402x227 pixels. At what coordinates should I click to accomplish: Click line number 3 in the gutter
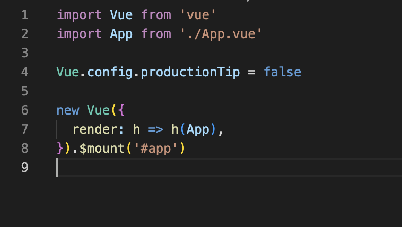tap(25, 53)
